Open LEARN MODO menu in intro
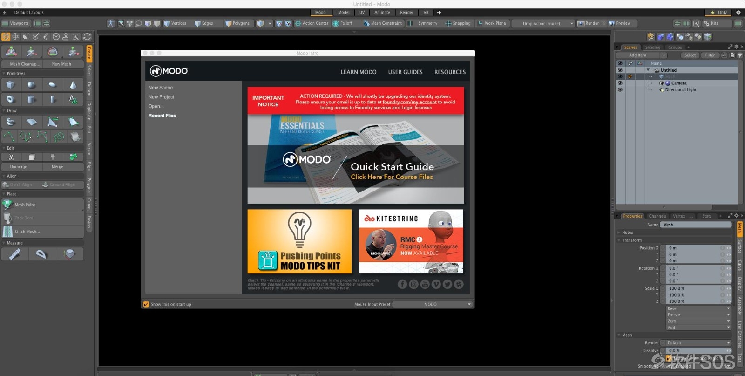The width and height of the screenshot is (745, 376). [359, 72]
